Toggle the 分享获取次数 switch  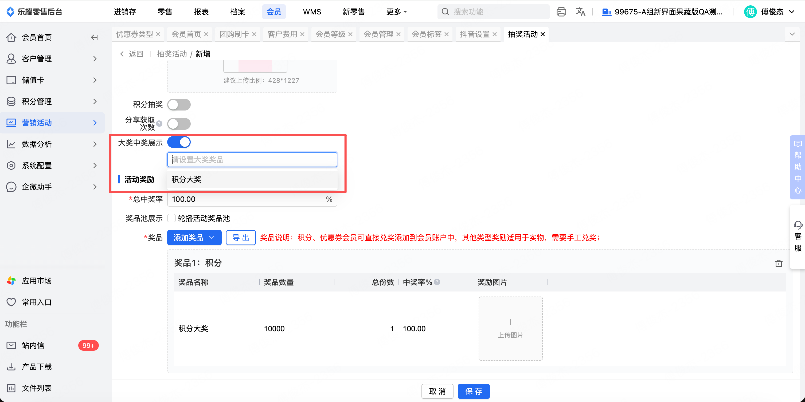[179, 124]
